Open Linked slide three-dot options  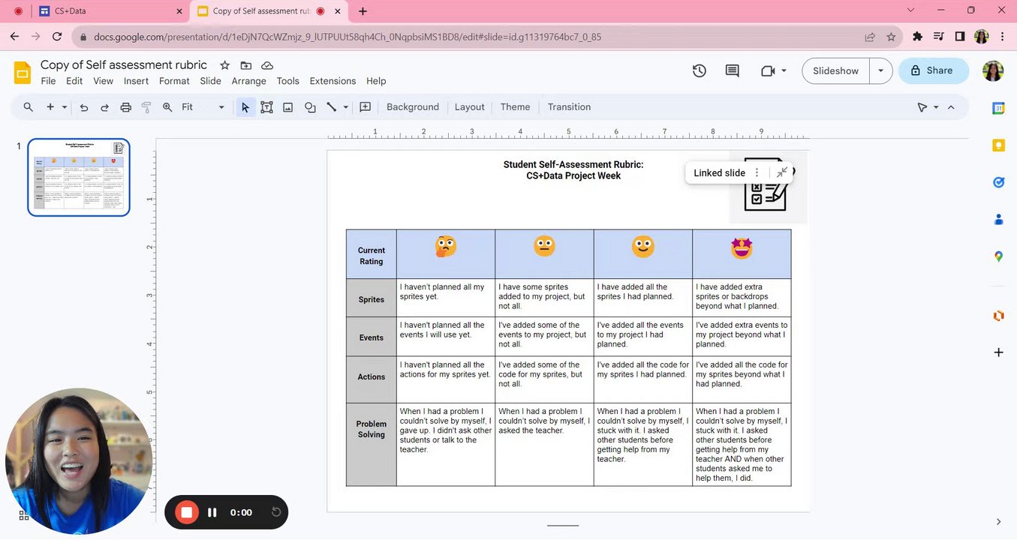click(757, 172)
